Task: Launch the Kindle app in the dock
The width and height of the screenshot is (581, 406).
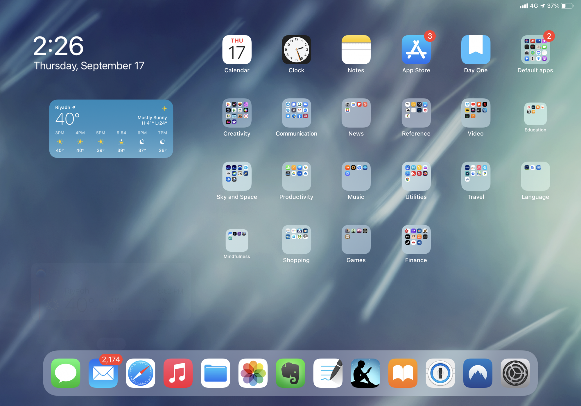Action: pyautogui.click(x=365, y=373)
